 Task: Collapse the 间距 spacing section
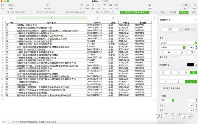(160, 96)
